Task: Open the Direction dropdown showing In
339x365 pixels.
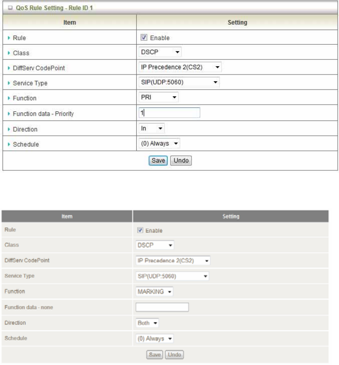Action: 151,129
